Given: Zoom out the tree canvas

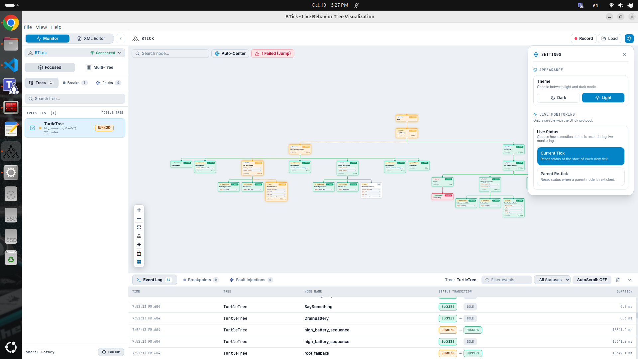Looking at the screenshot, I should pyautogui.click(x=139, y=219).
